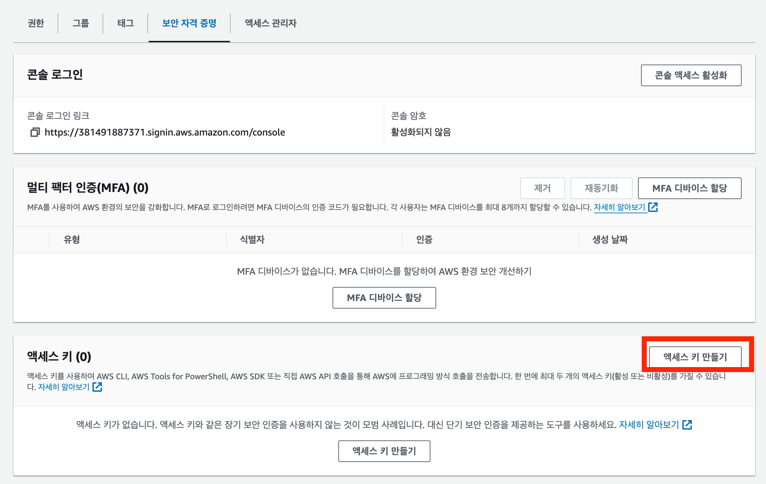Click external link icon in no-access-keys message
The width and height of the screenshot is (766, 484).
(687, 425)
